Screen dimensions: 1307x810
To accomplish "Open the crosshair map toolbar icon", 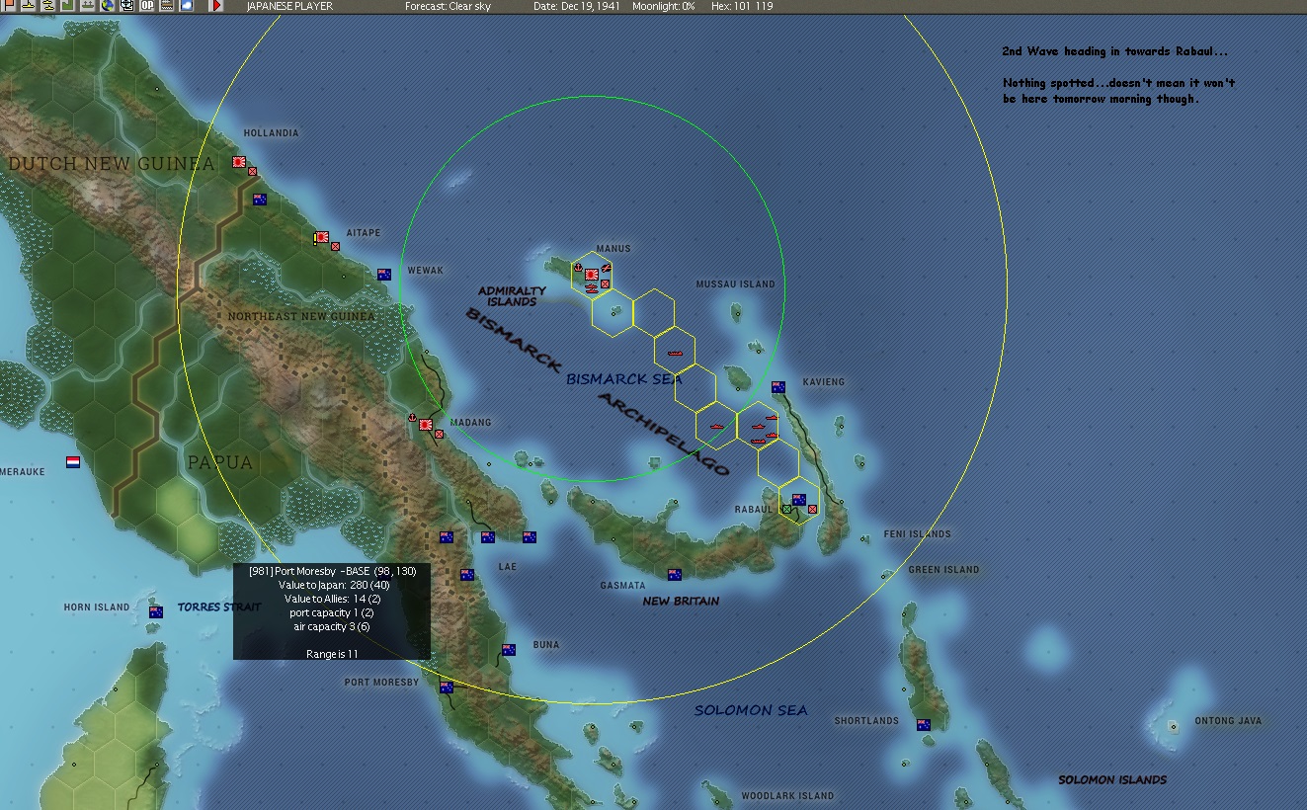I will pos(126,6).
